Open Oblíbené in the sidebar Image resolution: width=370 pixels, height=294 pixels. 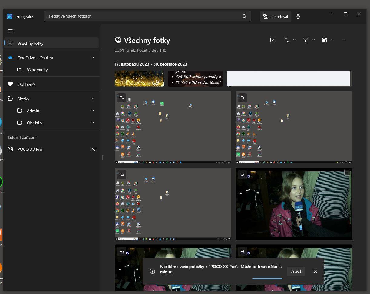51,84
